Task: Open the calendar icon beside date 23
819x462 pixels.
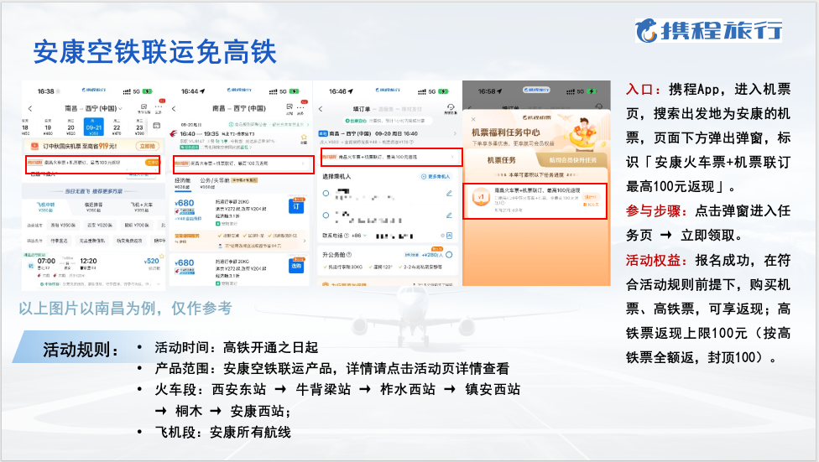Action: click(x=156, y=126)
